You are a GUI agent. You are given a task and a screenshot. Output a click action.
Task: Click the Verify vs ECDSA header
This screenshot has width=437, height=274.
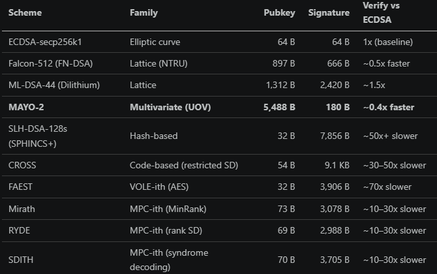383,12
